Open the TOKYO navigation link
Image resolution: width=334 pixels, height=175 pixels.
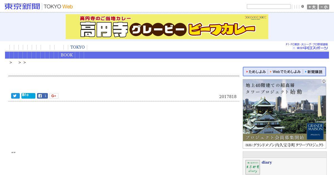pyautogui.click(x=77, y=47)
